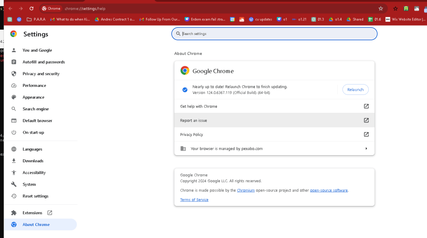Open the Terms of Service link

[x=194, y=200]
